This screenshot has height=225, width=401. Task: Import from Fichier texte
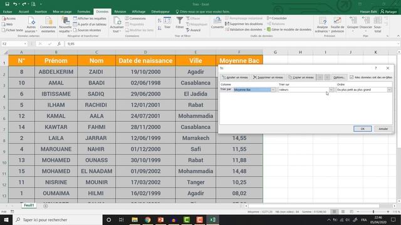point(13,30)
